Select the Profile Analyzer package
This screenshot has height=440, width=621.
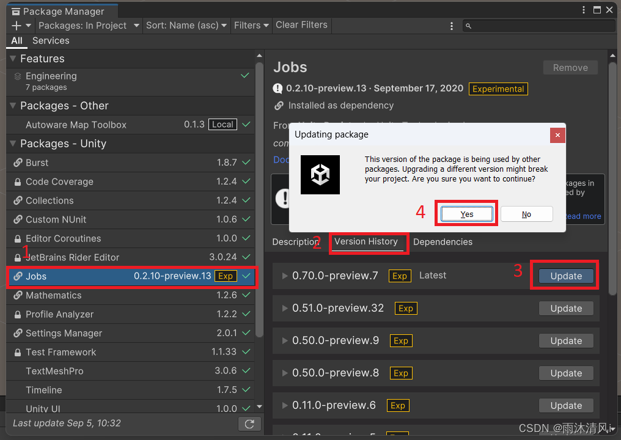pos(131,315)
